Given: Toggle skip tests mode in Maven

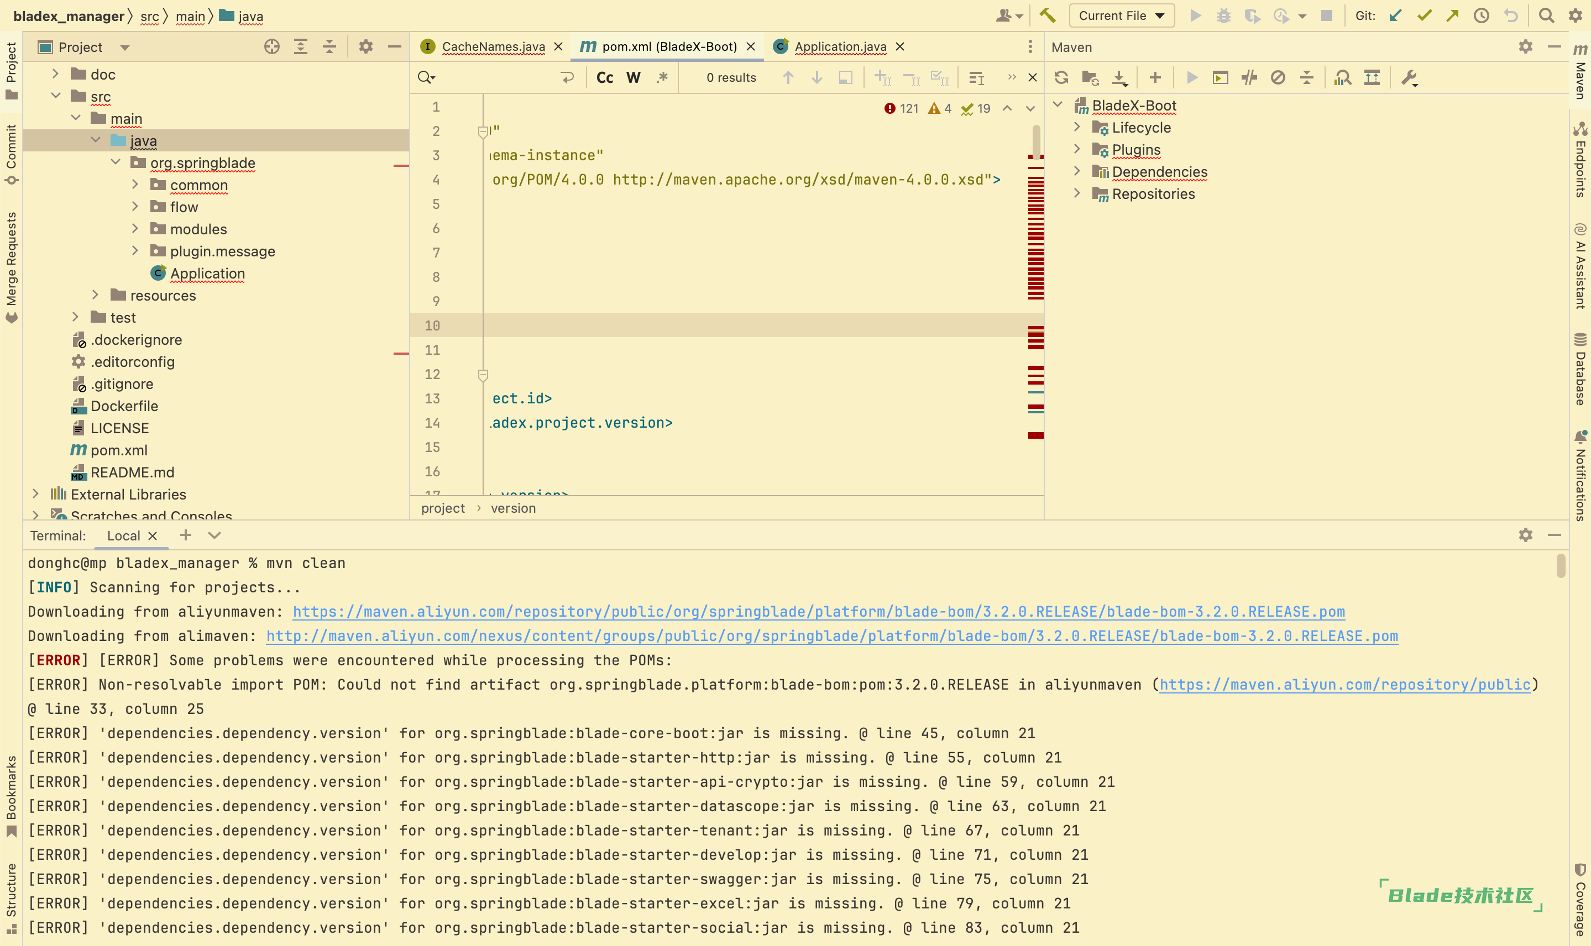Looking at the screenshot, I should tap(1278, 78).
